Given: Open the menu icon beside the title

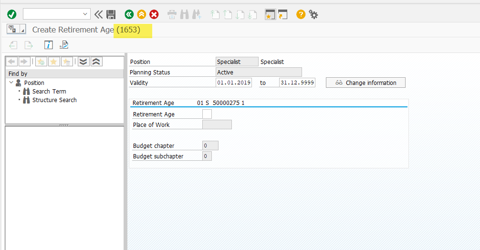Looking at the screenshot, I should pyautogui.click(x=16, y=29).
